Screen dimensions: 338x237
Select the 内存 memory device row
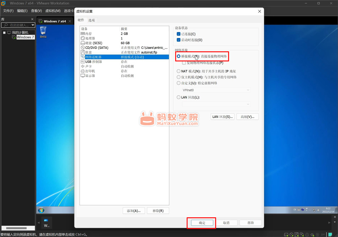tap(124, 34)
